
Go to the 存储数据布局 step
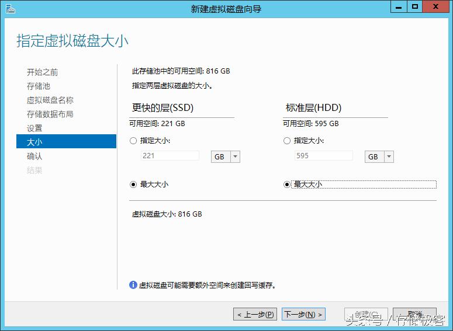pyautogui.click(x=50, y=114)
